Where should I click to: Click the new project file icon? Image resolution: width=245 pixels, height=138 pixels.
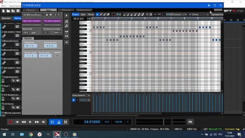click(x=3, y=11)
